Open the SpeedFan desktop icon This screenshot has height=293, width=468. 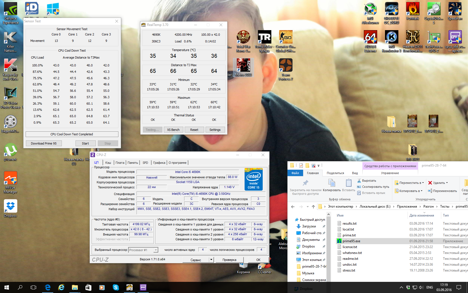[x=455, y=11]
